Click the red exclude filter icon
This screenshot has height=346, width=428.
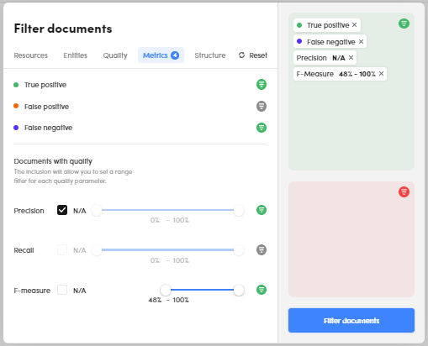tap(404, 192)
